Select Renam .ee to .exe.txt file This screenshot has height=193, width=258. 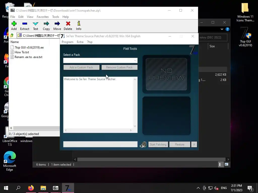26,57
